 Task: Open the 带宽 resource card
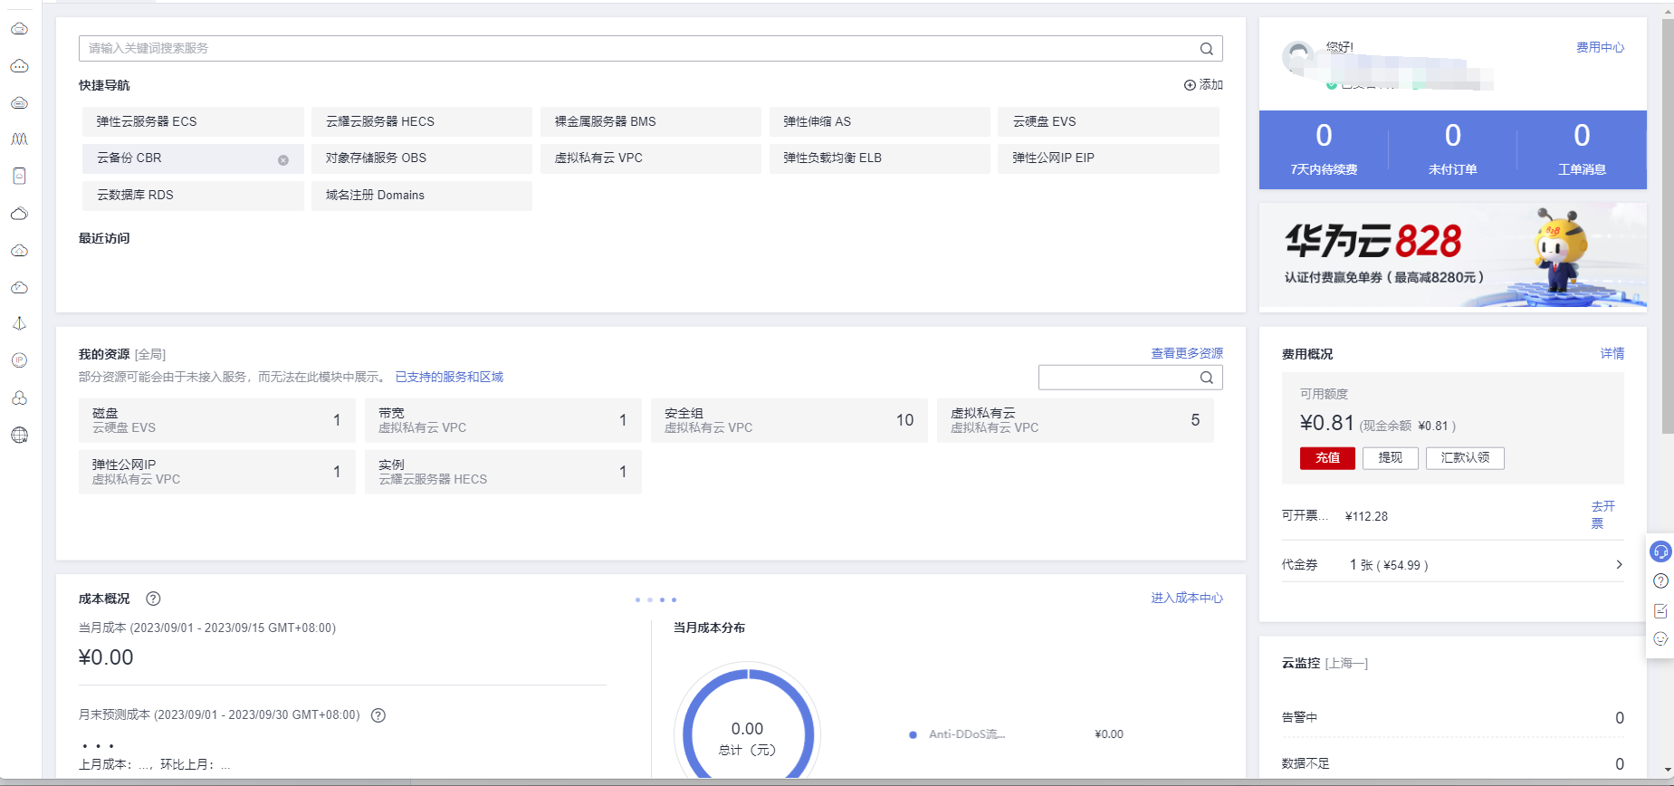coord(503,420)
